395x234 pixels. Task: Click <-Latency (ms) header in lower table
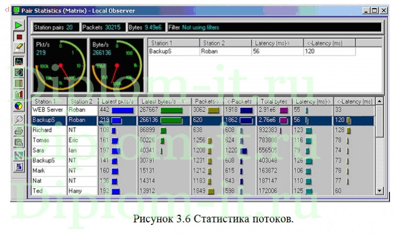(354, 101)
